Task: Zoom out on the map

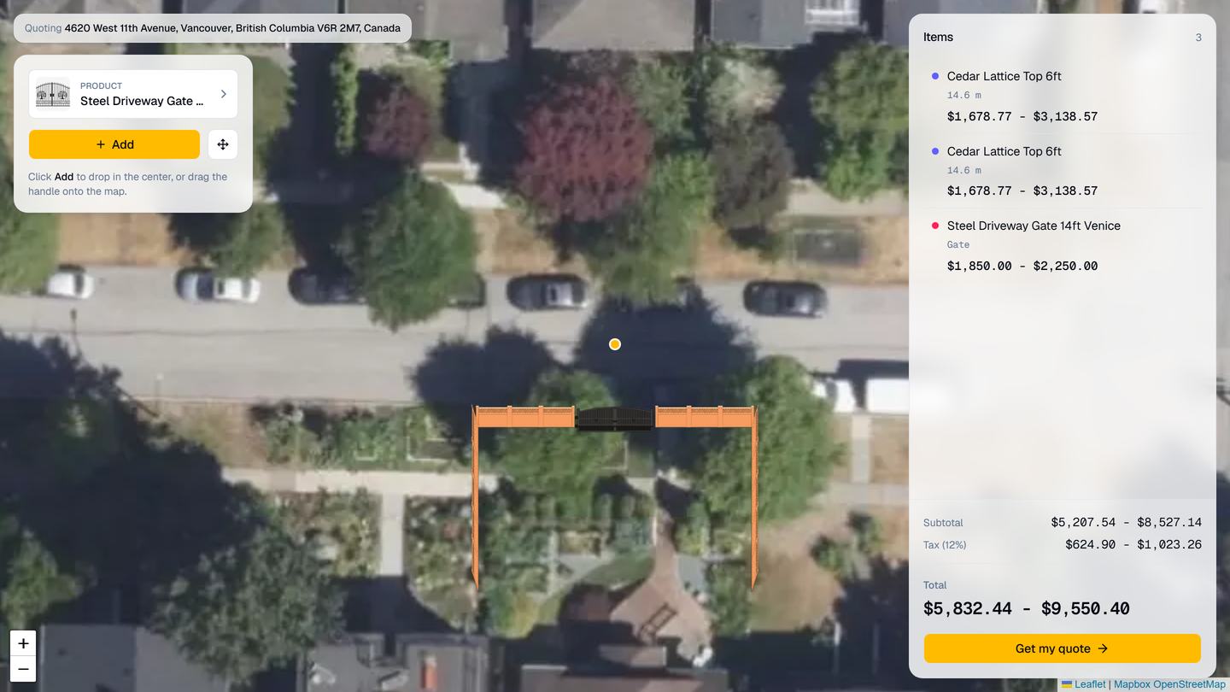Action: click(23, 669)
